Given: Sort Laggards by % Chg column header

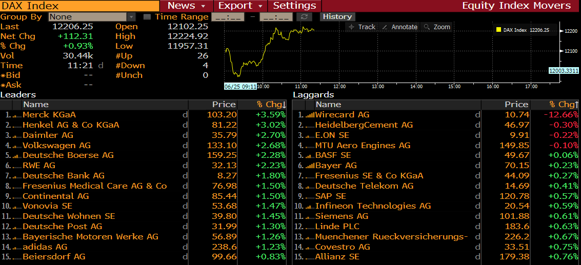Looking at the screenshot, I should pyautogui.click(x=564, y=105).
